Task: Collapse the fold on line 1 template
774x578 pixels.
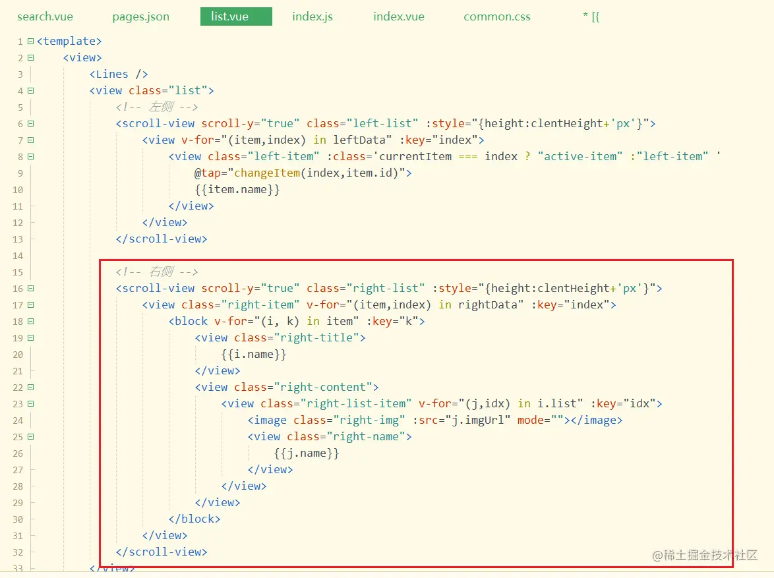Action: click(30, 41)
